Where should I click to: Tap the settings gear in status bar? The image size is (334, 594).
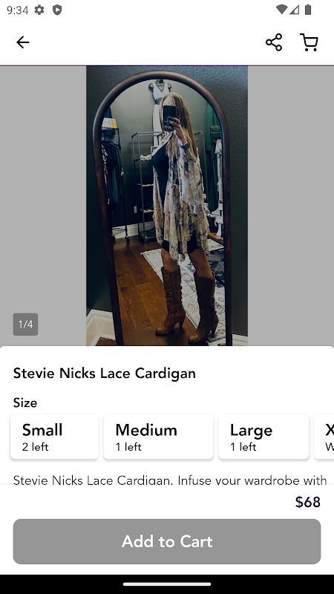pyautogui.click(x=39, y=10)
